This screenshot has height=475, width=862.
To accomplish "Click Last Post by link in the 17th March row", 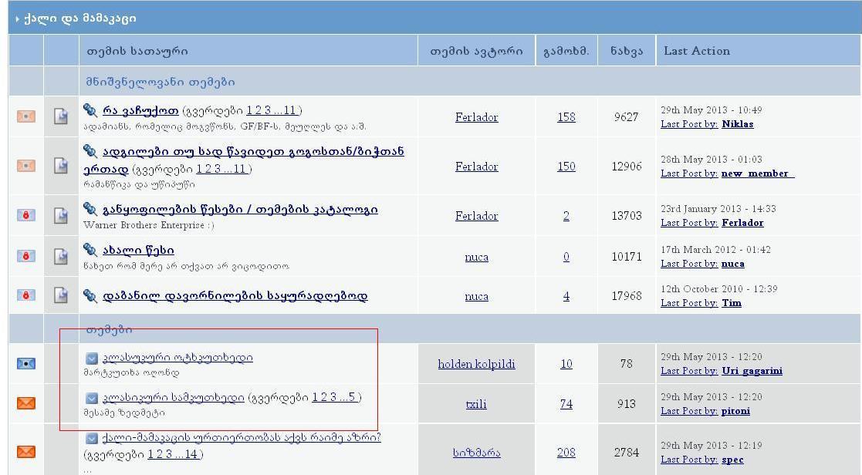I will coord(689,264).
